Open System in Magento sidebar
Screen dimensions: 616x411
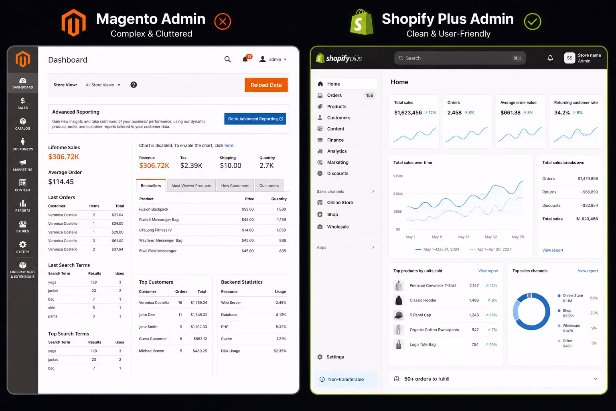(23, 247)
